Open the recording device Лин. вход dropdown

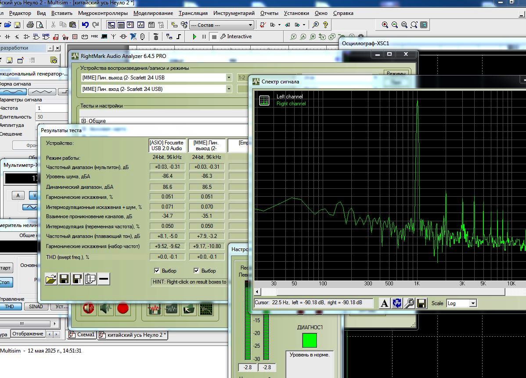[x=229, y=89]
